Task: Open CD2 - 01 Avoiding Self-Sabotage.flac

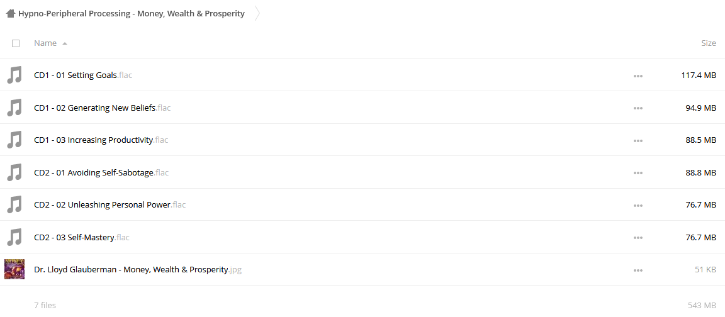Action: [101, 173]
